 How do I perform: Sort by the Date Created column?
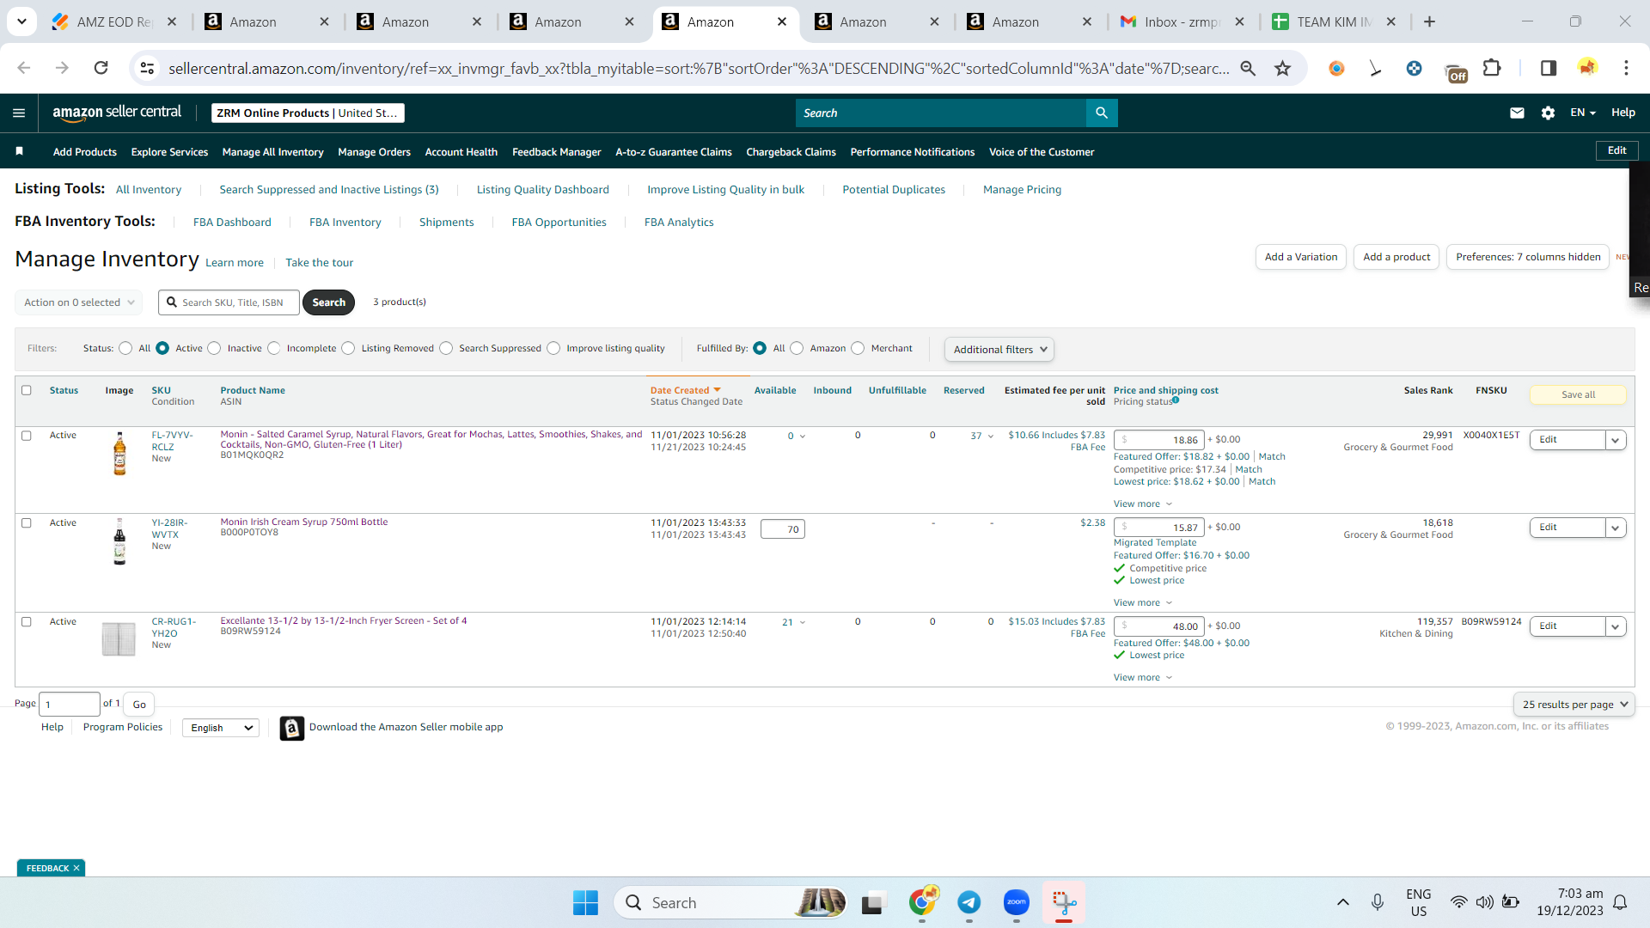685,391
